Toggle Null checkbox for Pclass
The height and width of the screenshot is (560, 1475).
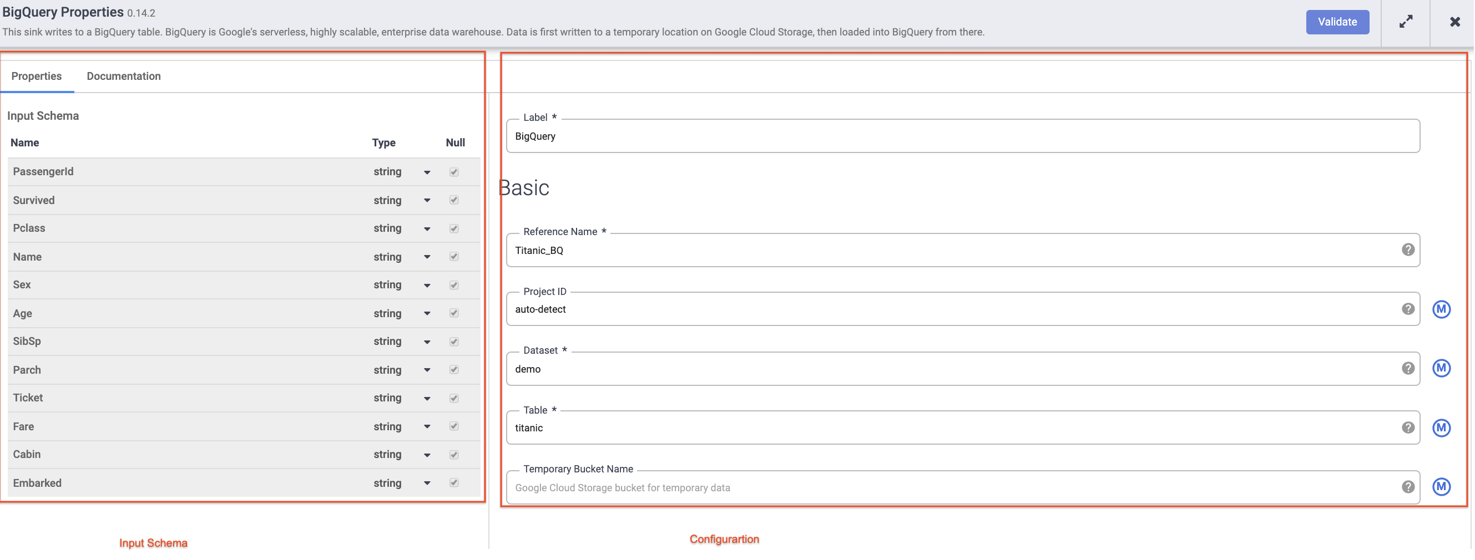click(x=454, y=229)
